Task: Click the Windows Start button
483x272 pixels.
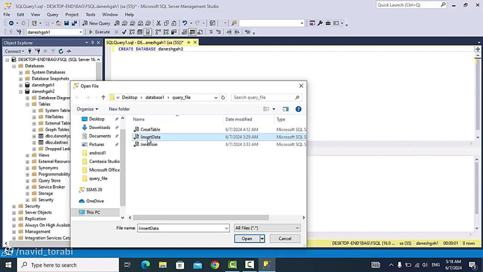Action: [8, 264]
